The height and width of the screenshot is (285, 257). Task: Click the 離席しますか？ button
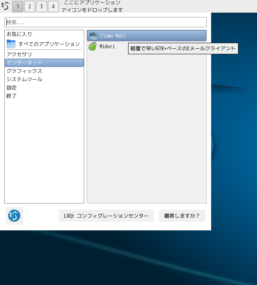(182, 216)
